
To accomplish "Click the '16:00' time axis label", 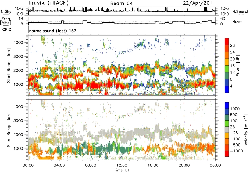I will (x=153, y=165).
